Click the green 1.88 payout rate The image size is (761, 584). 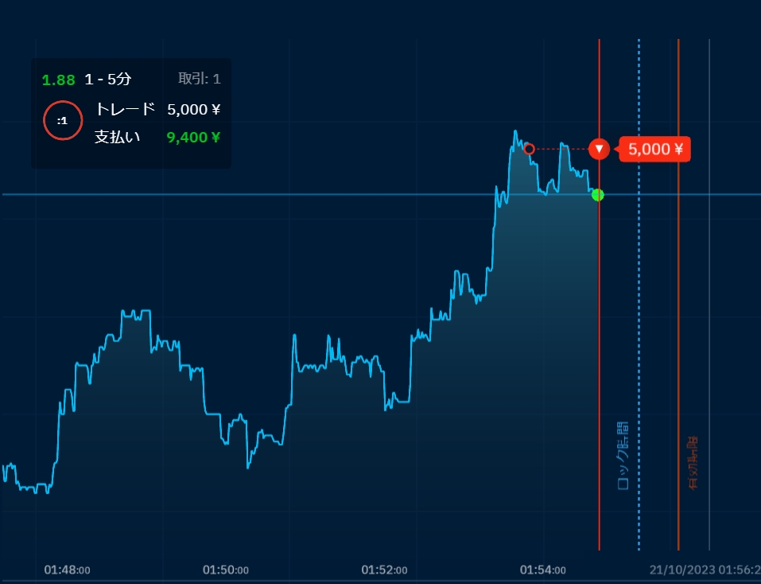click(58, 80)
